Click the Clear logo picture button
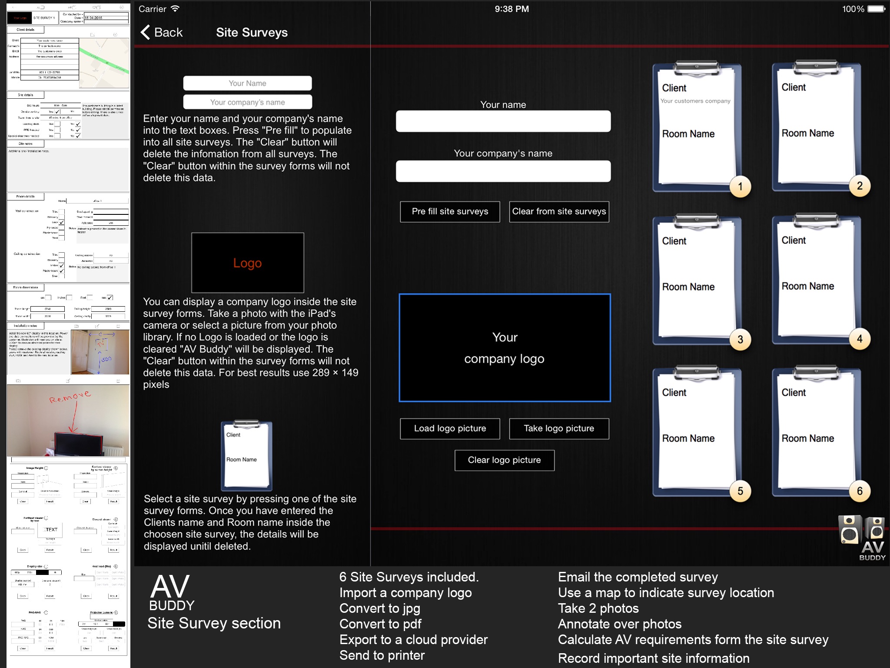The image size is (890, 668). [x=505, y=460]
